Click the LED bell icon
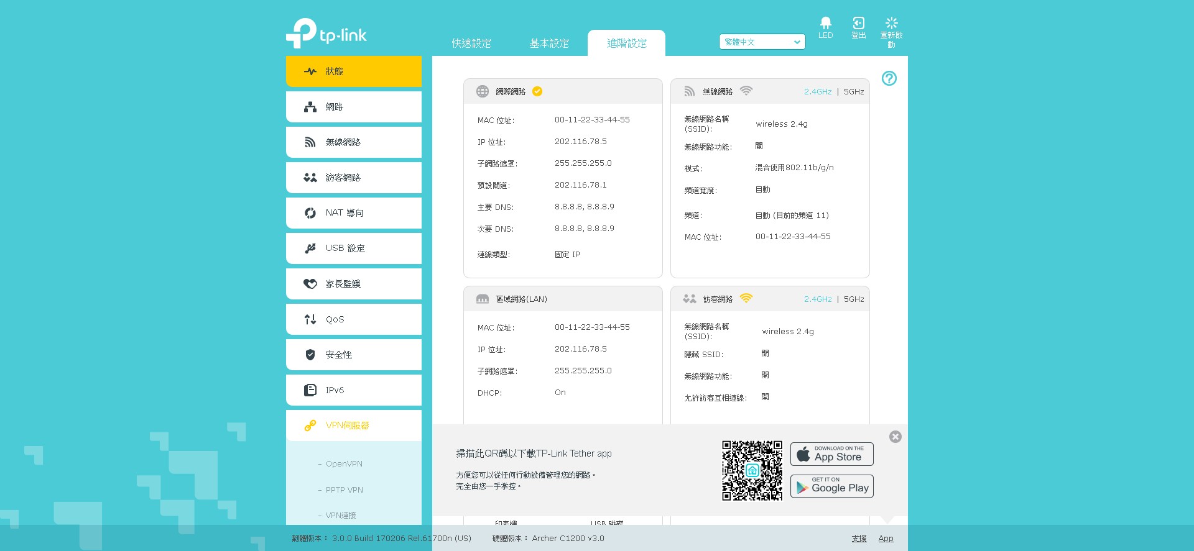 [x=825, y=23]
